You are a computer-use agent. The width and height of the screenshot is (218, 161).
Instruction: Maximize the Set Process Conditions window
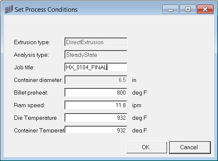pyautogui.click(x=188, y=9)
